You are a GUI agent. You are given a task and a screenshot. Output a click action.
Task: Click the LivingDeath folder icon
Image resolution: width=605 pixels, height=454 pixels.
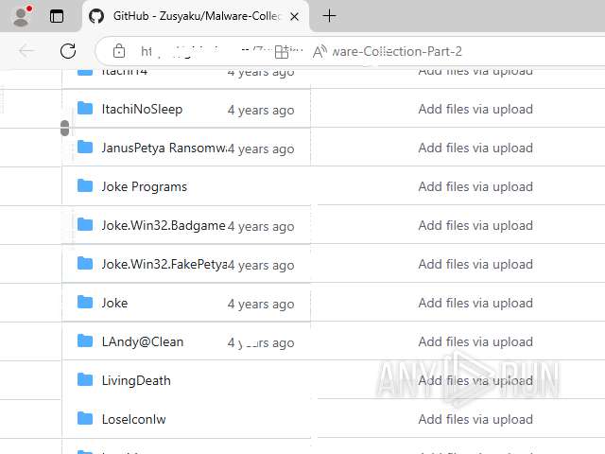click(85, 379)
